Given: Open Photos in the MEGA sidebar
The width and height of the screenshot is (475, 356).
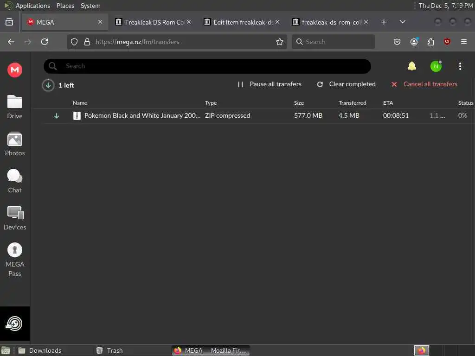Looking at the screenshot, I should click(x=14, y=144).
